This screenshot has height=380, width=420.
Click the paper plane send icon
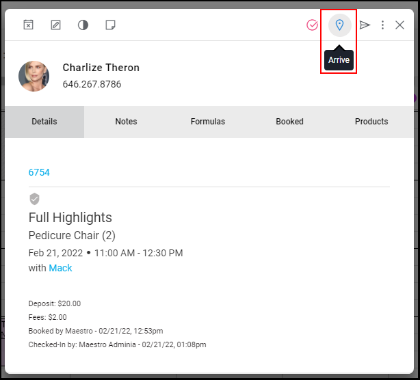[x=365, y=25]
